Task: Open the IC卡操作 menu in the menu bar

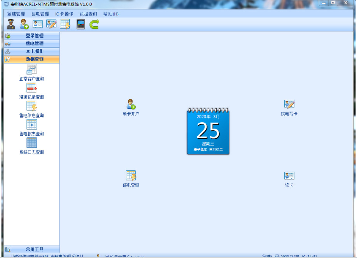Action: coord(64,14)
